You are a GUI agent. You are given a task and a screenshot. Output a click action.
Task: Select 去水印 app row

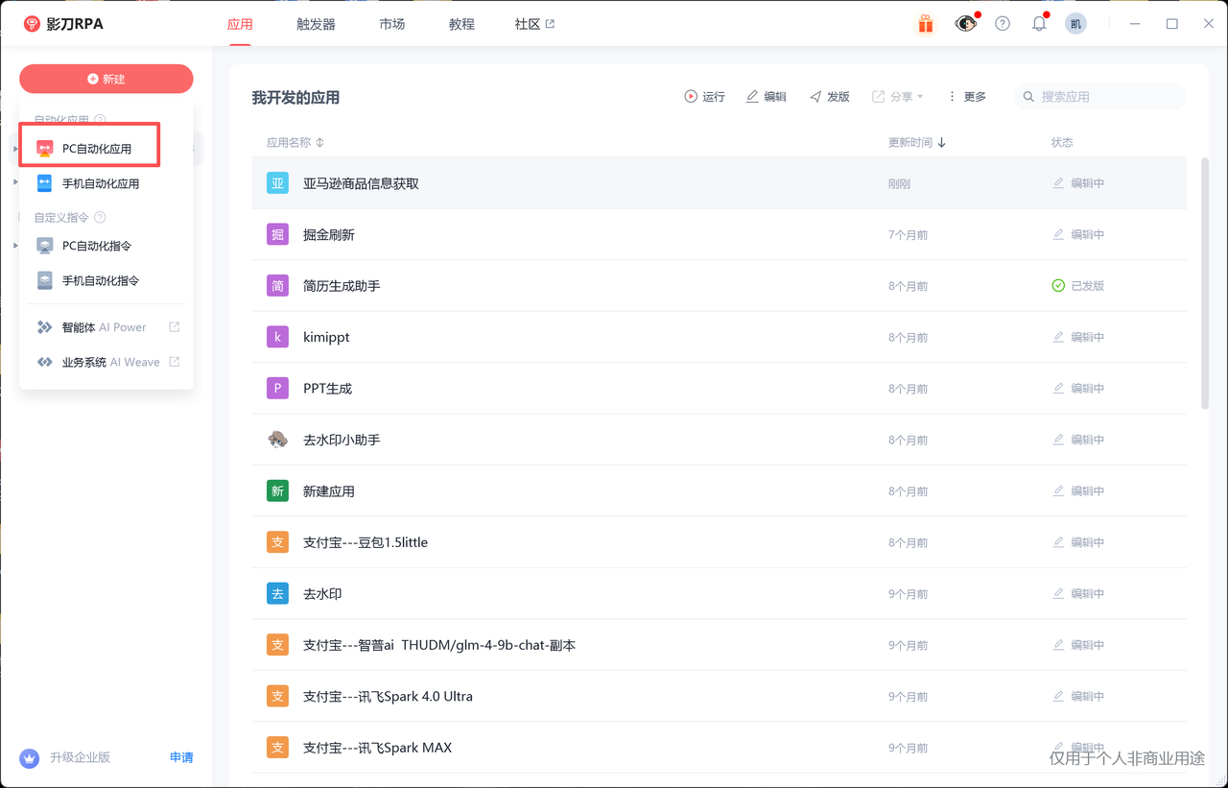pyautogui.click(x=719, y=594)
